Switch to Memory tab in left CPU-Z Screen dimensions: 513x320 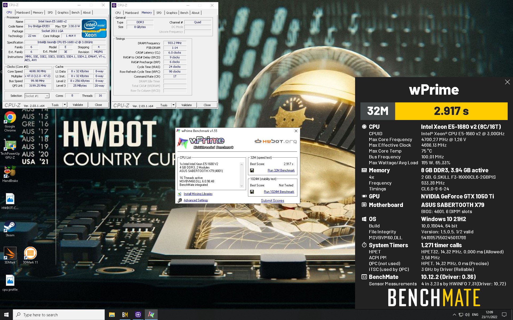point(38,13)
